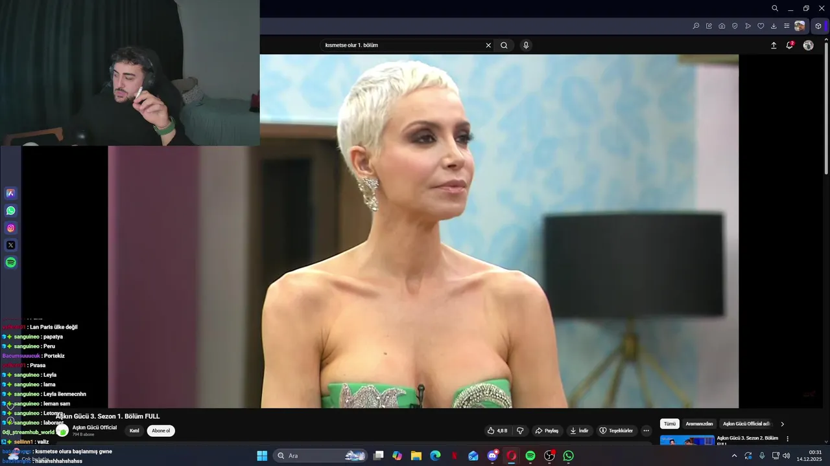Click the browser profile avatar
This screenshot has height=466, width=830.
pyautogui.click(x=800, y=26)
